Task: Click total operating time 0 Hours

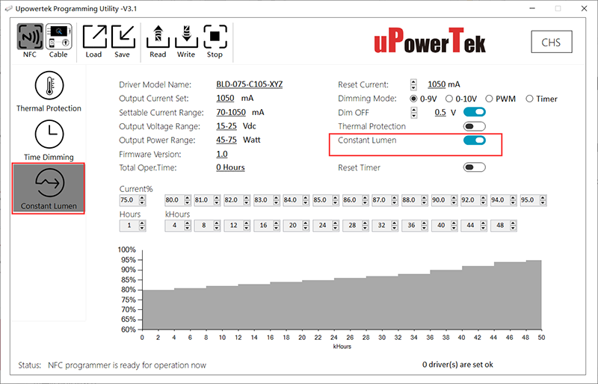Action: (x=230, y=167)
